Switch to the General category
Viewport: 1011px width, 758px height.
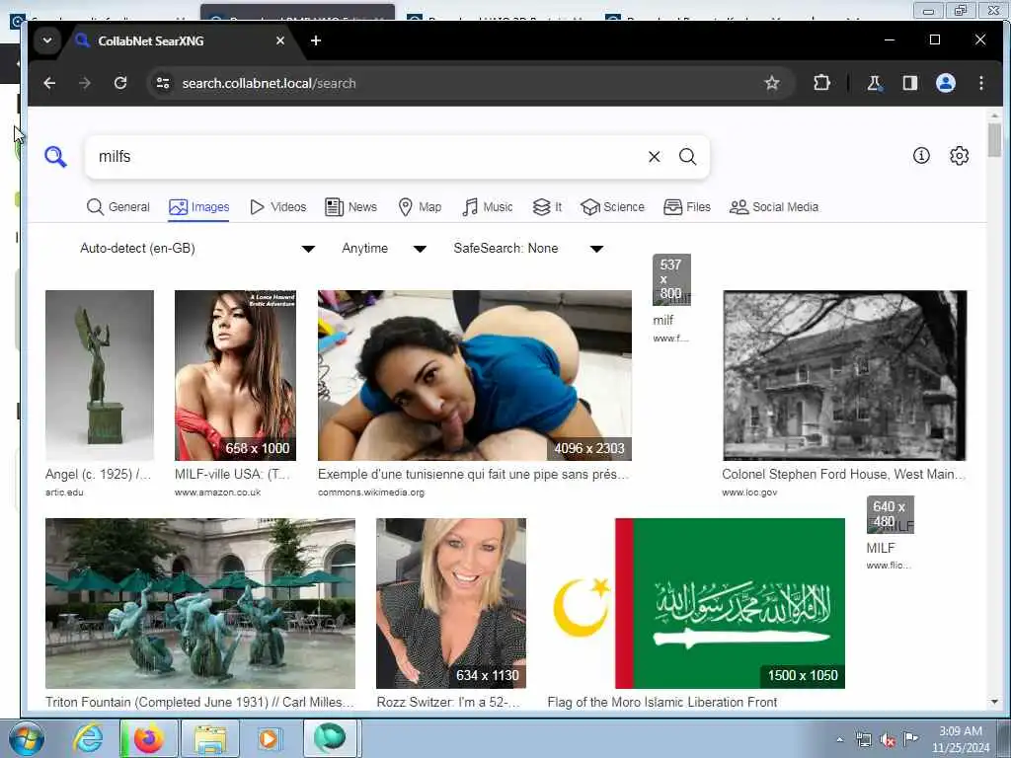(118, 207)
